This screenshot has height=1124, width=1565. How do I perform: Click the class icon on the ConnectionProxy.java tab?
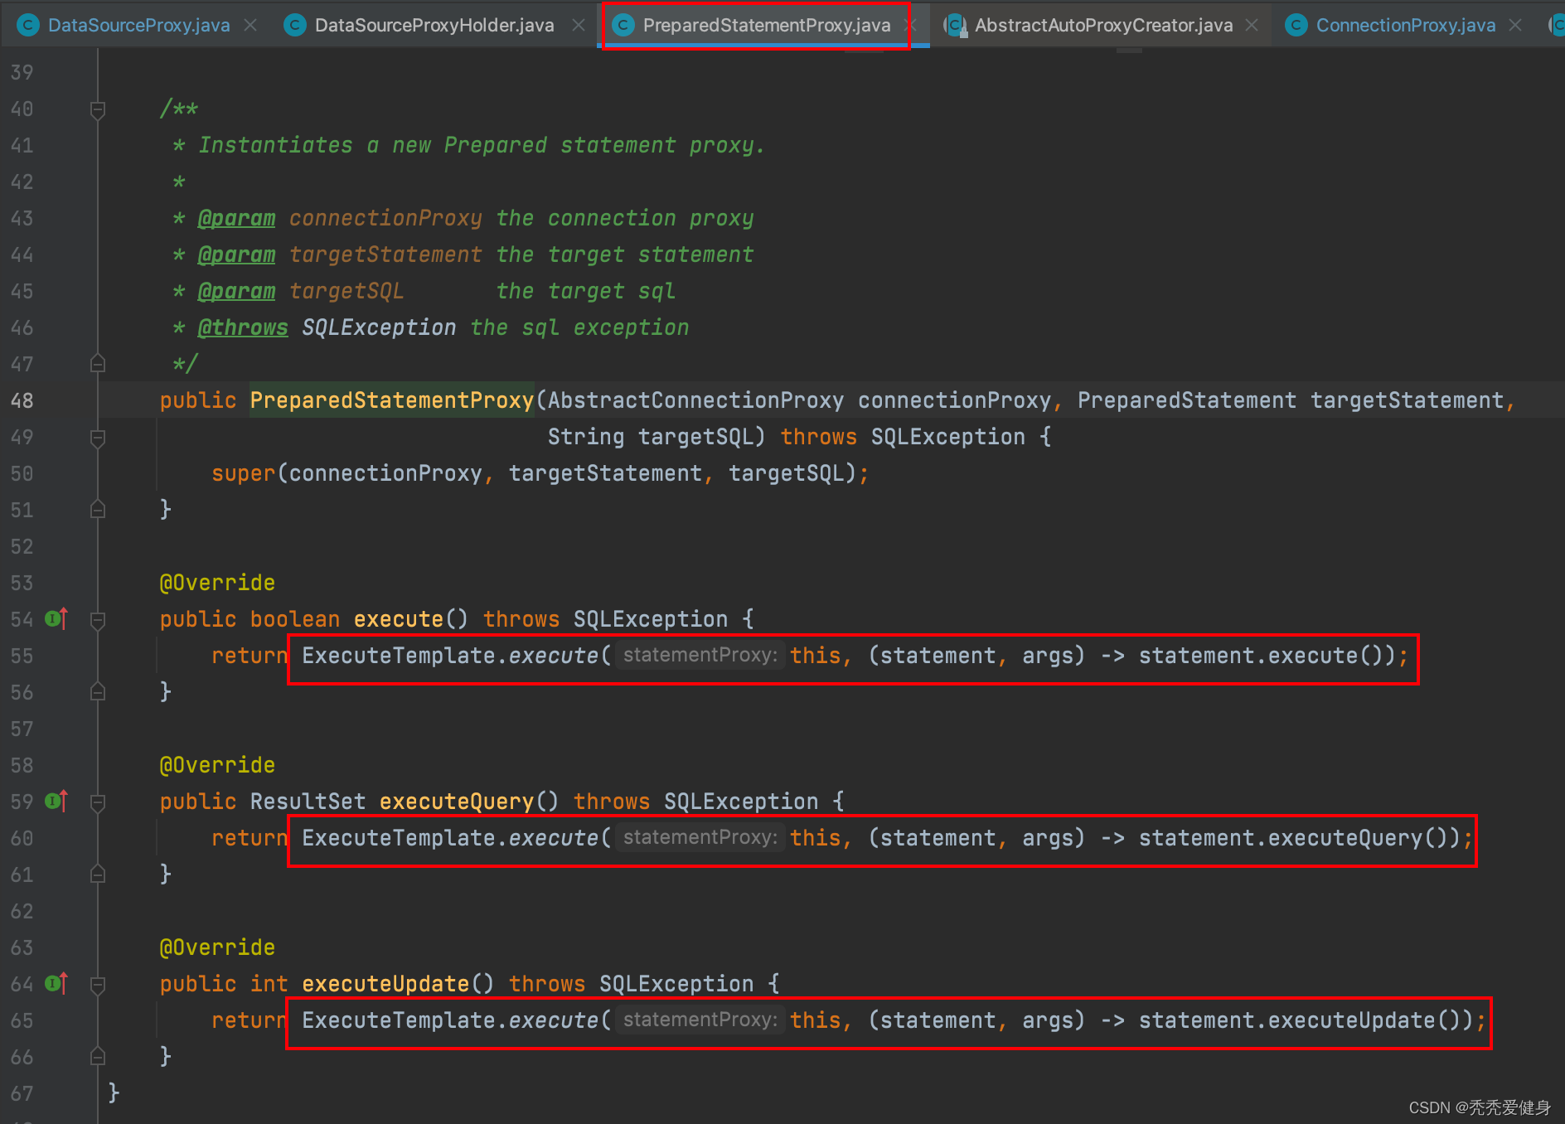click(x=1296, y=26)
